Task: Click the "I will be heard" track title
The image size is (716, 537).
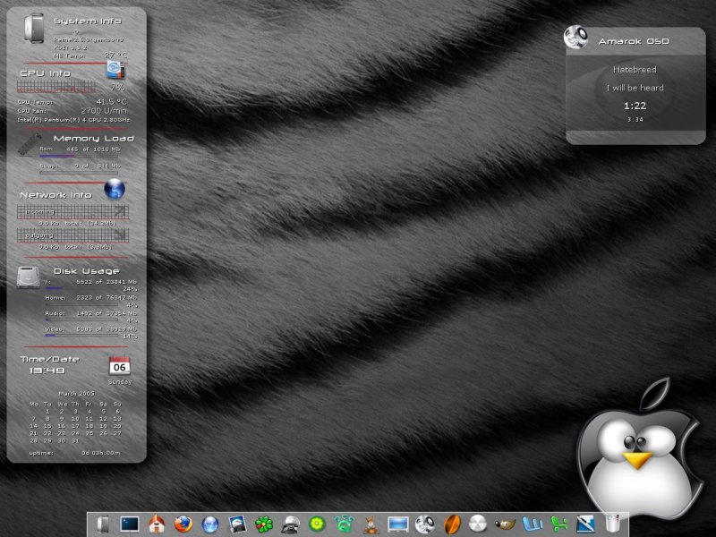Action: coord(635,88)
